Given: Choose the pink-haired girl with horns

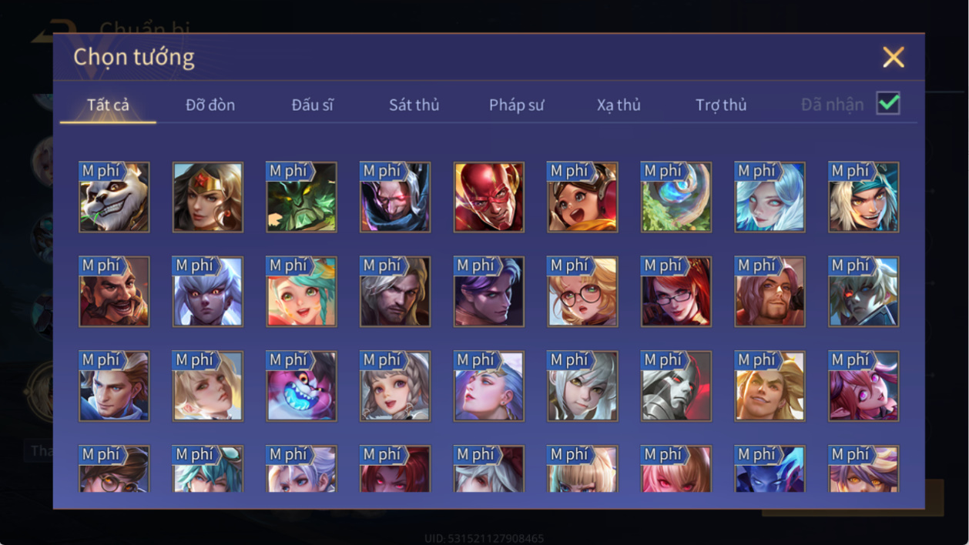Looking at the screenshot, I should pyautogui.click(x=863, y=386).
